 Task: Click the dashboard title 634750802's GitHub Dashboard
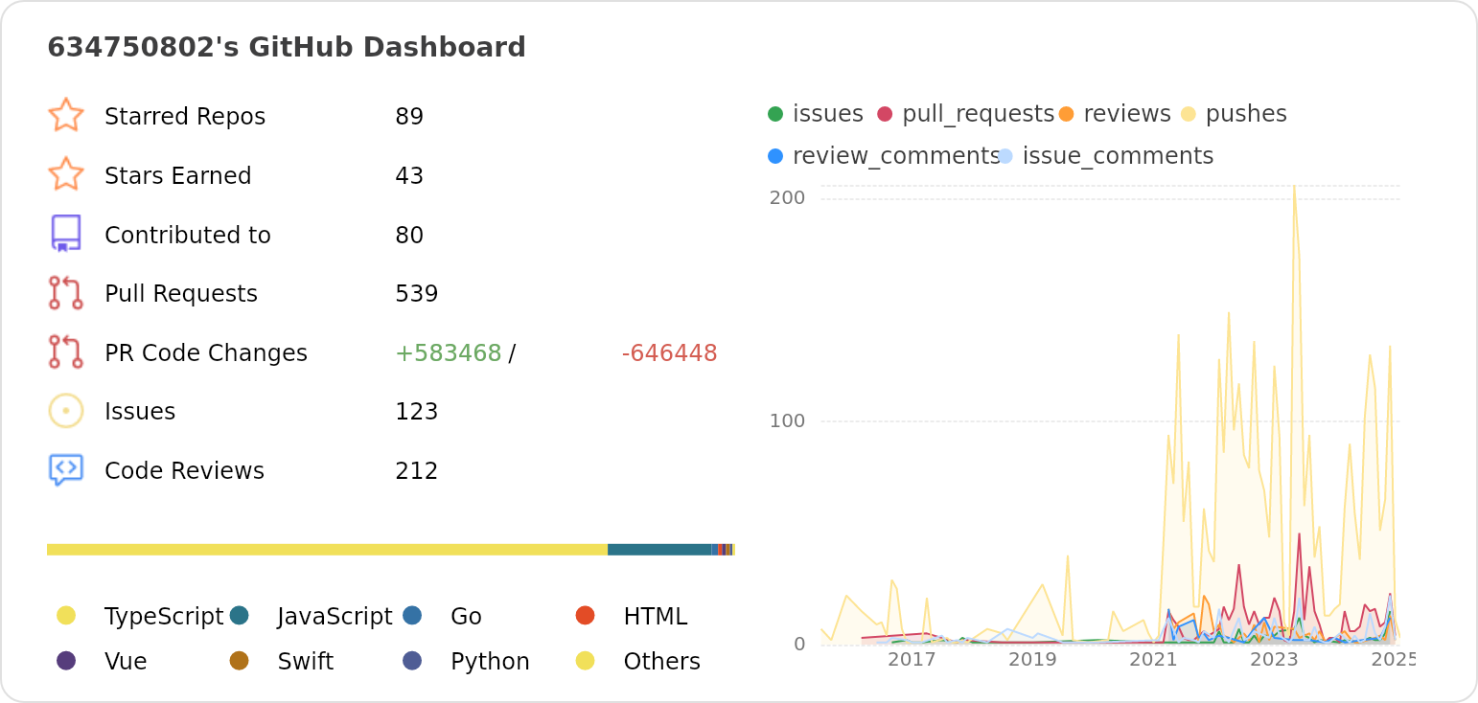coord(287,47)
